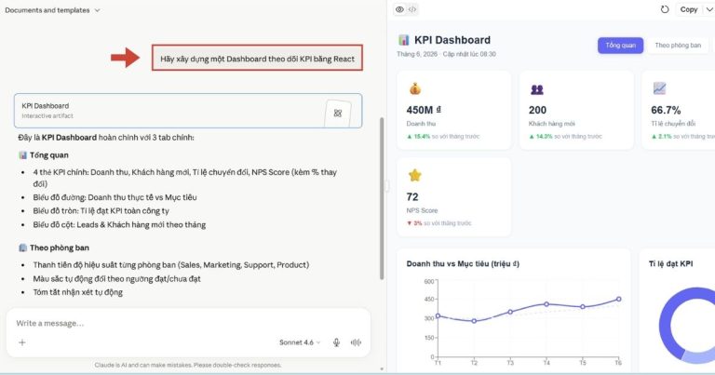Click the panel divider handle
715x375 pixels.
pyautogui.click(x=387, y=186)
